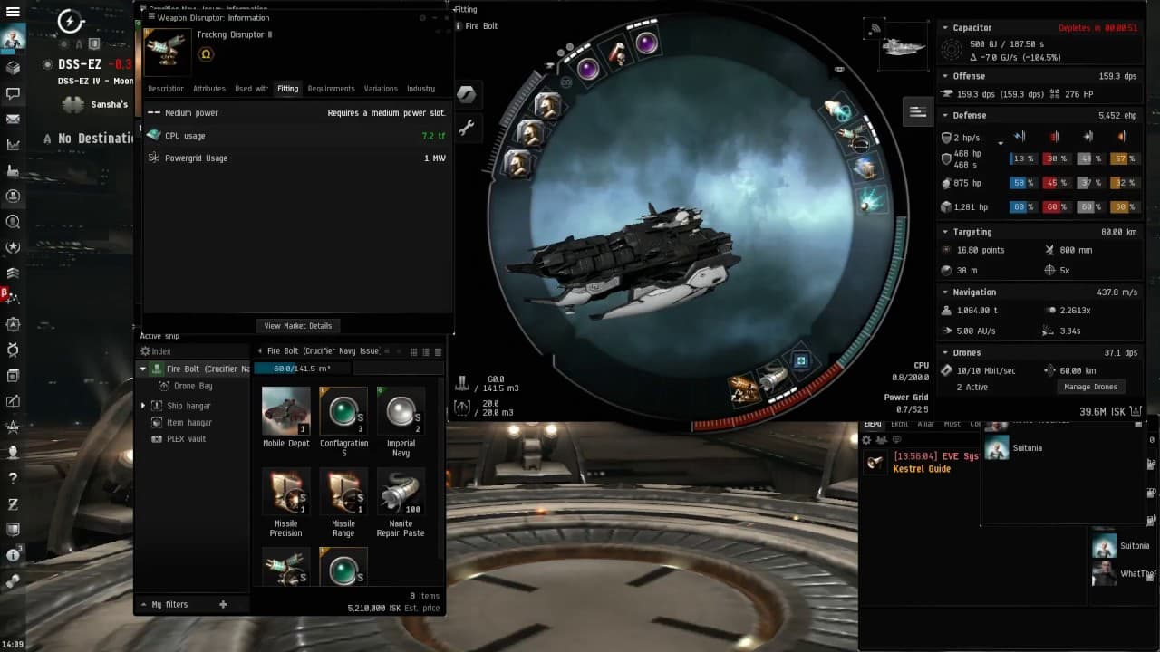
Task: Toggle the EM damage profile icon in Defense
Action: [1020, 137]
